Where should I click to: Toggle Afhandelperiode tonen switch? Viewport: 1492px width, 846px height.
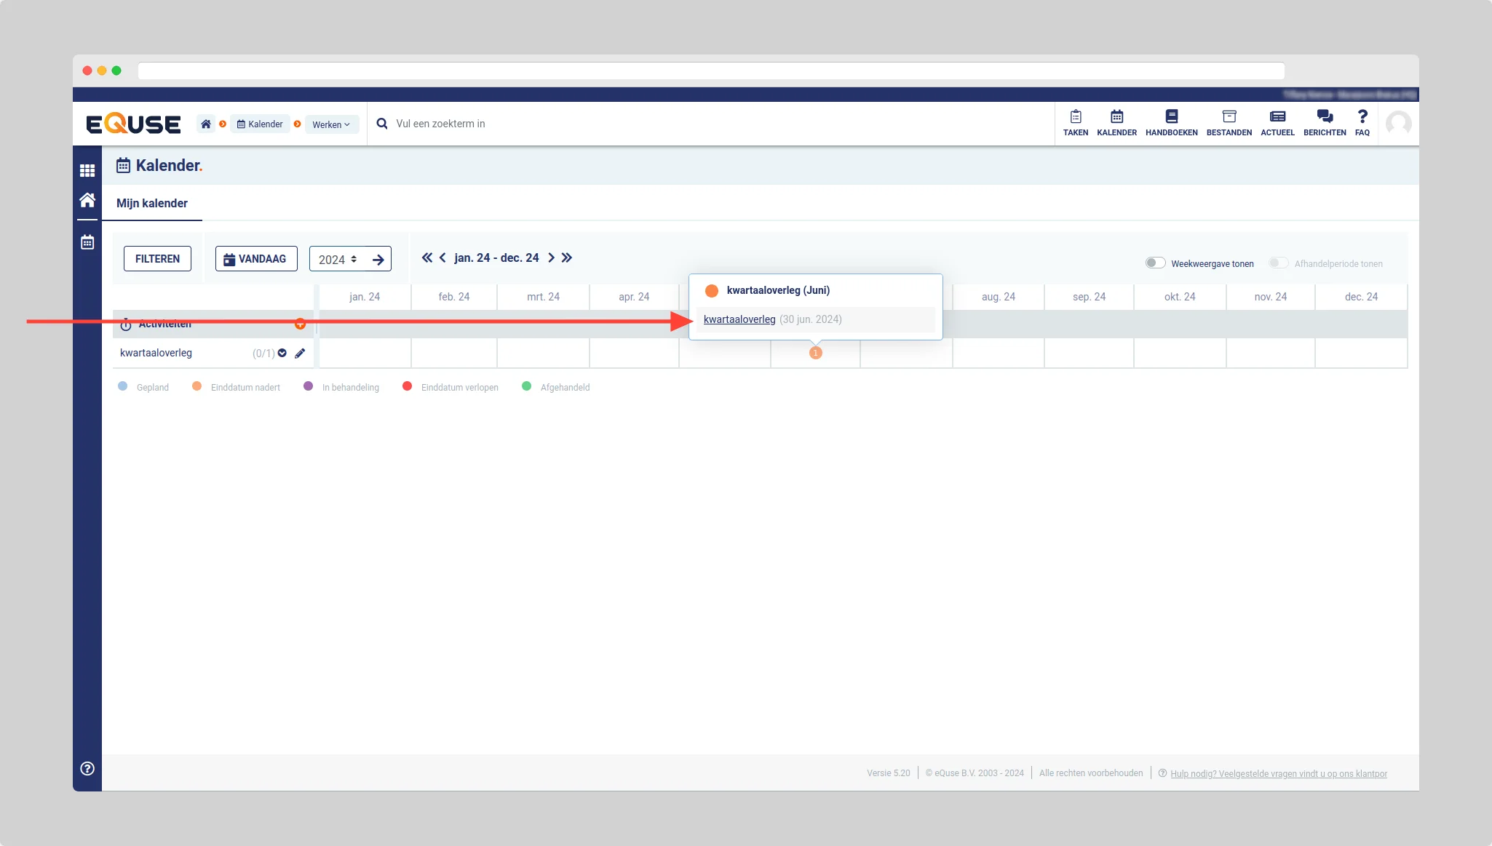coord(1278,263)
